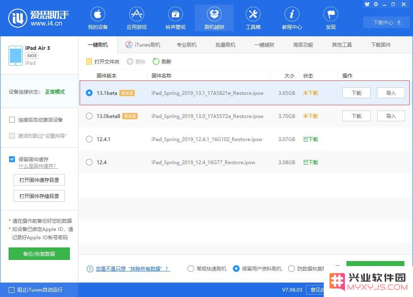Switch to 一键越狱 tab
The width and height of the screenshot is (413, 297).
pos(264,45)
